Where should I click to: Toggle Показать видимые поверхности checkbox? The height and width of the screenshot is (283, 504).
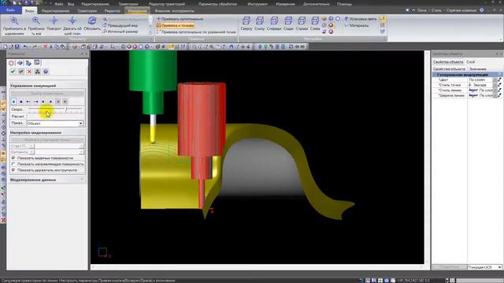[x=13, y=158]
